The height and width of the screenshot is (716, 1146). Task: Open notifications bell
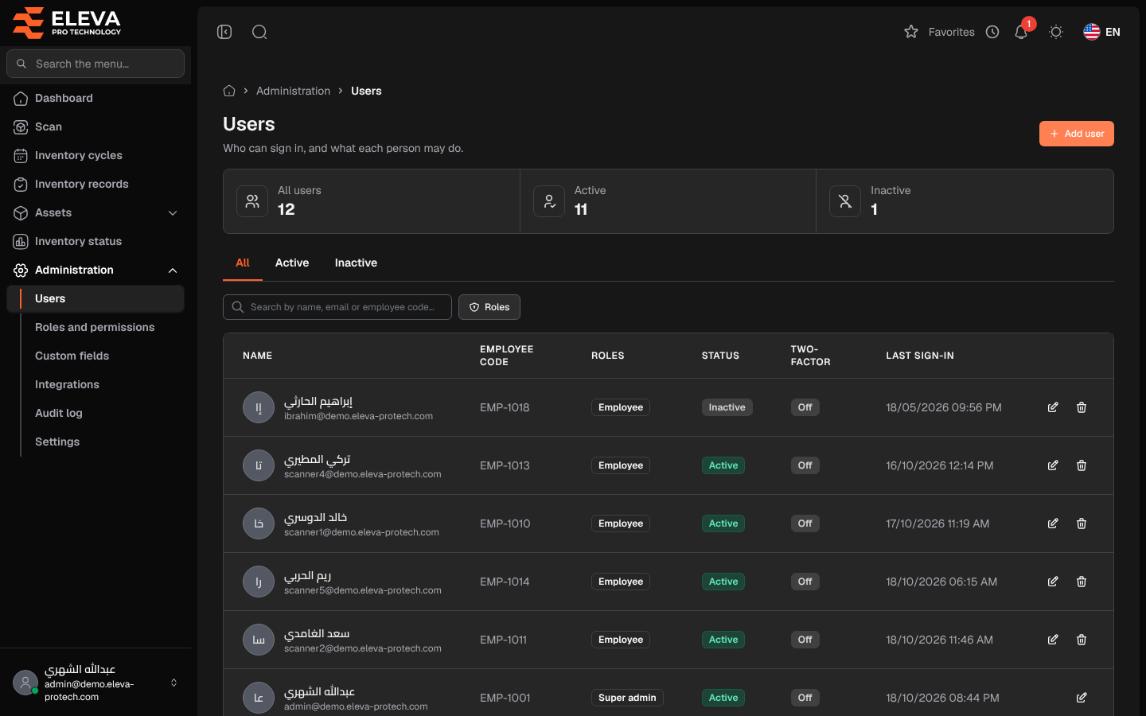pyautogui.click(x=1021, y=32)
